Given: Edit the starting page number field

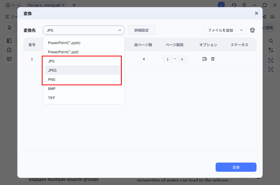Looking at the screenshot, I should click(x=168, y=59).
